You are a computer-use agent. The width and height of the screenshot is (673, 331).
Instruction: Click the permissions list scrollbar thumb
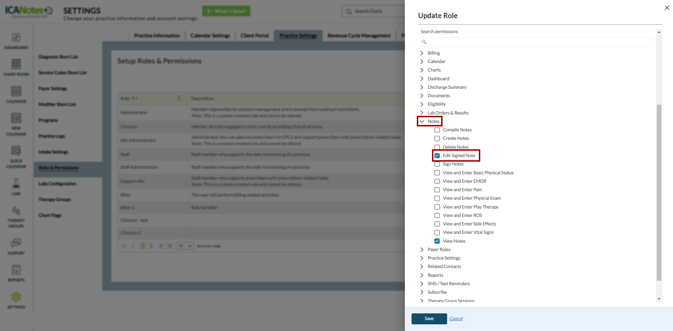[x=659, y=193]
